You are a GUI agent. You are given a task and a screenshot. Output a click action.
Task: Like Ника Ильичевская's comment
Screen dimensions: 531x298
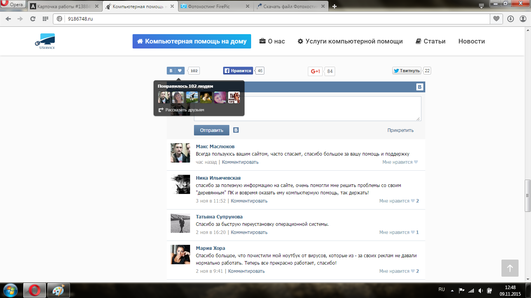click(x=399, y=201)
